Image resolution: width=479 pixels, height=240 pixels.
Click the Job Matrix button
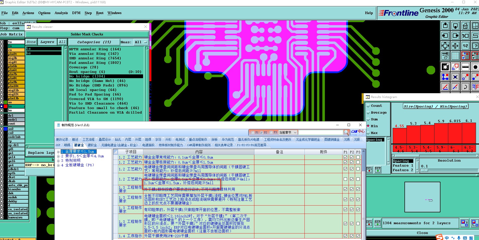12,34
